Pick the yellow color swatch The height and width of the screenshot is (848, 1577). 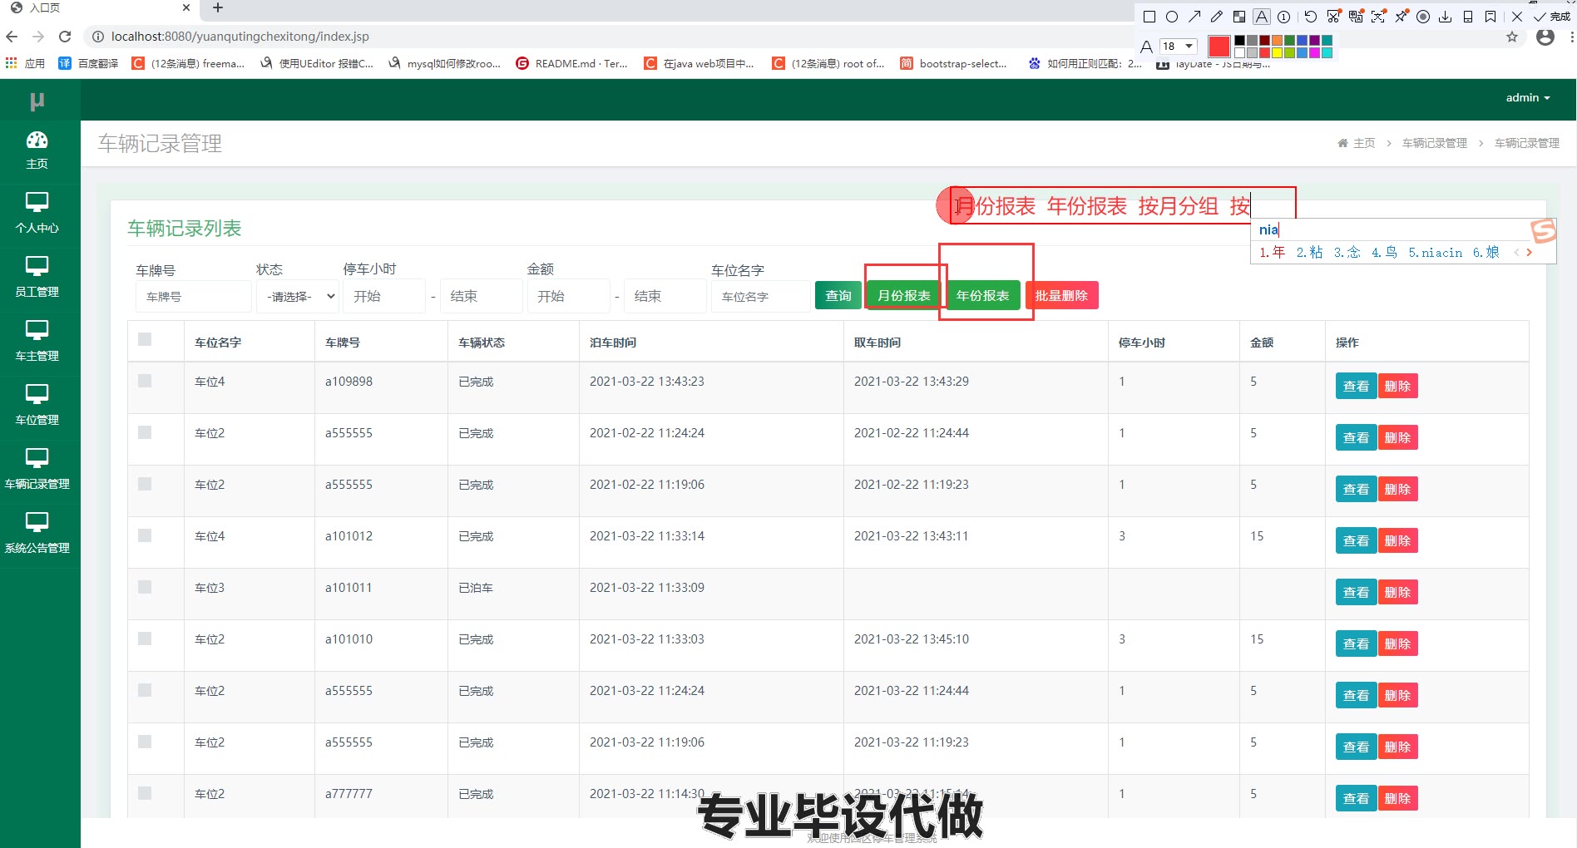(x=1277, y=53)
